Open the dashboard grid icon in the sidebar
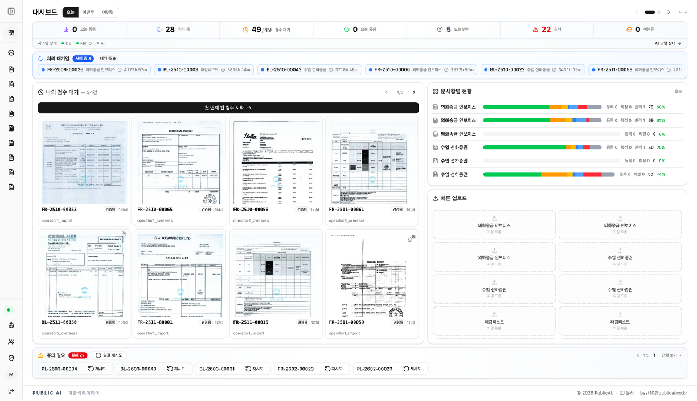 tap(11, 32)
